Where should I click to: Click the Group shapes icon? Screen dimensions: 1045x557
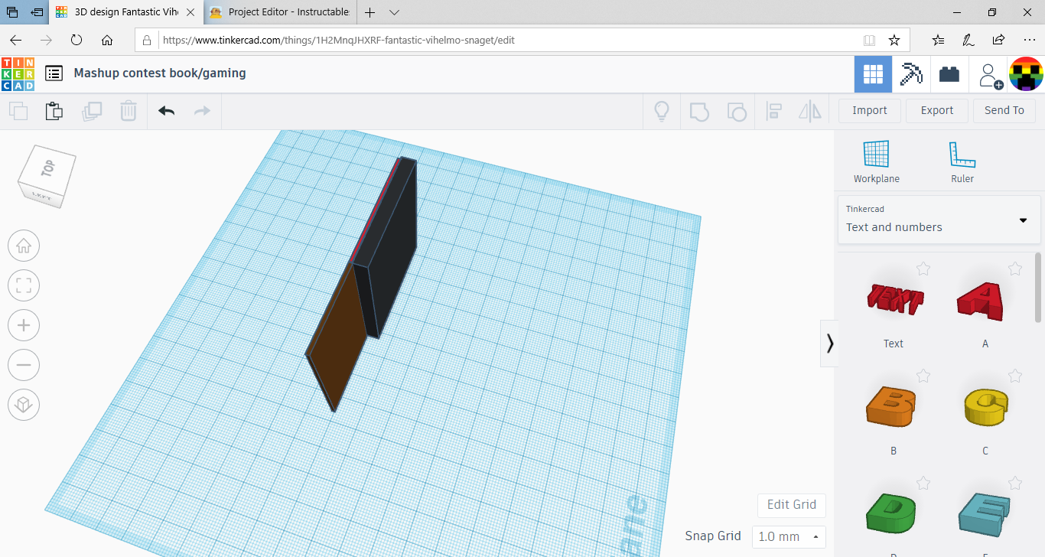pyautogui.click(x=699, y=111)
